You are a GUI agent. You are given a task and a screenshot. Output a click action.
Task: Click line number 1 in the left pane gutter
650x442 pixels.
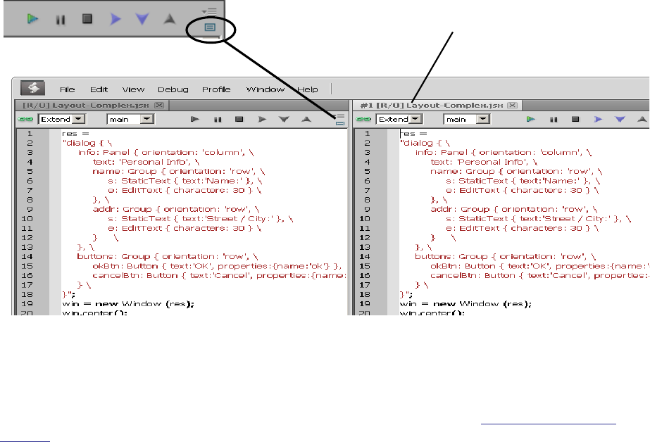pyautogui.click(x=30, y=134)
